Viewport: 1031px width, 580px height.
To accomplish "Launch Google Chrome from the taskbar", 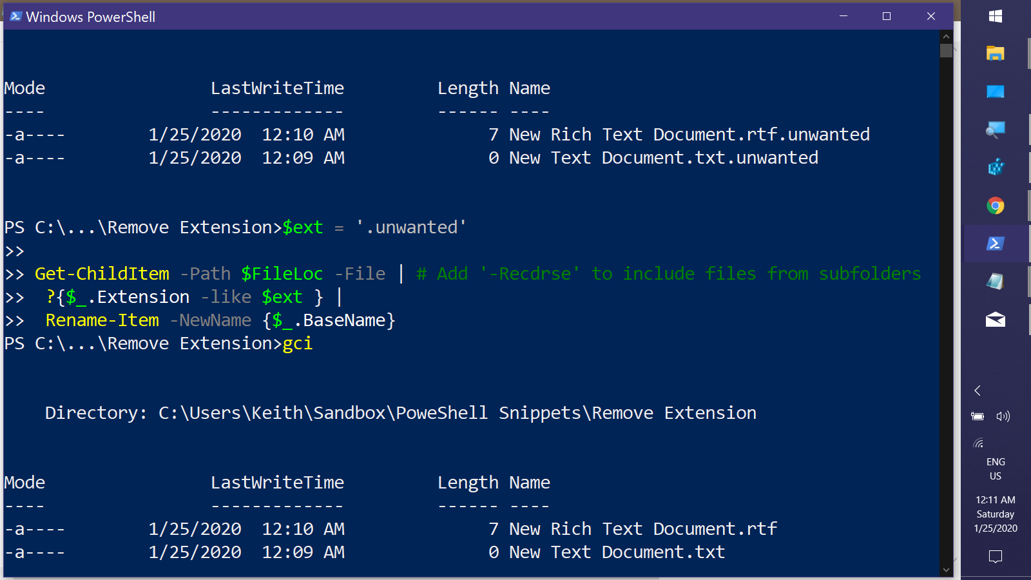I will (996, 206).
